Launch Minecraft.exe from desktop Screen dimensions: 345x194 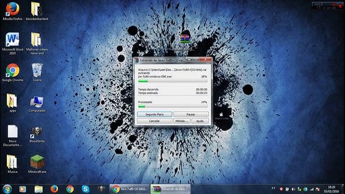(37, 164)
